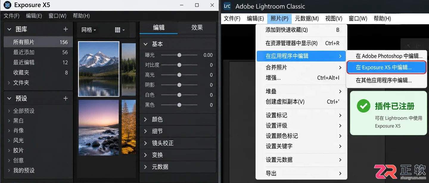Select 最近添加 in the library

tap(38, 52)
